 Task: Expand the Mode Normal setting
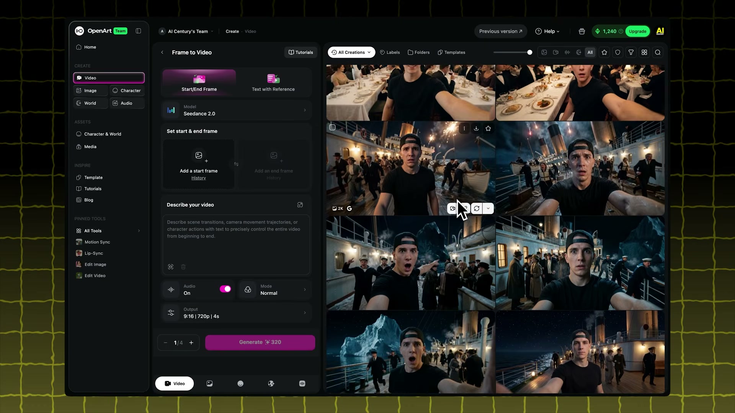tap(275, 290)
